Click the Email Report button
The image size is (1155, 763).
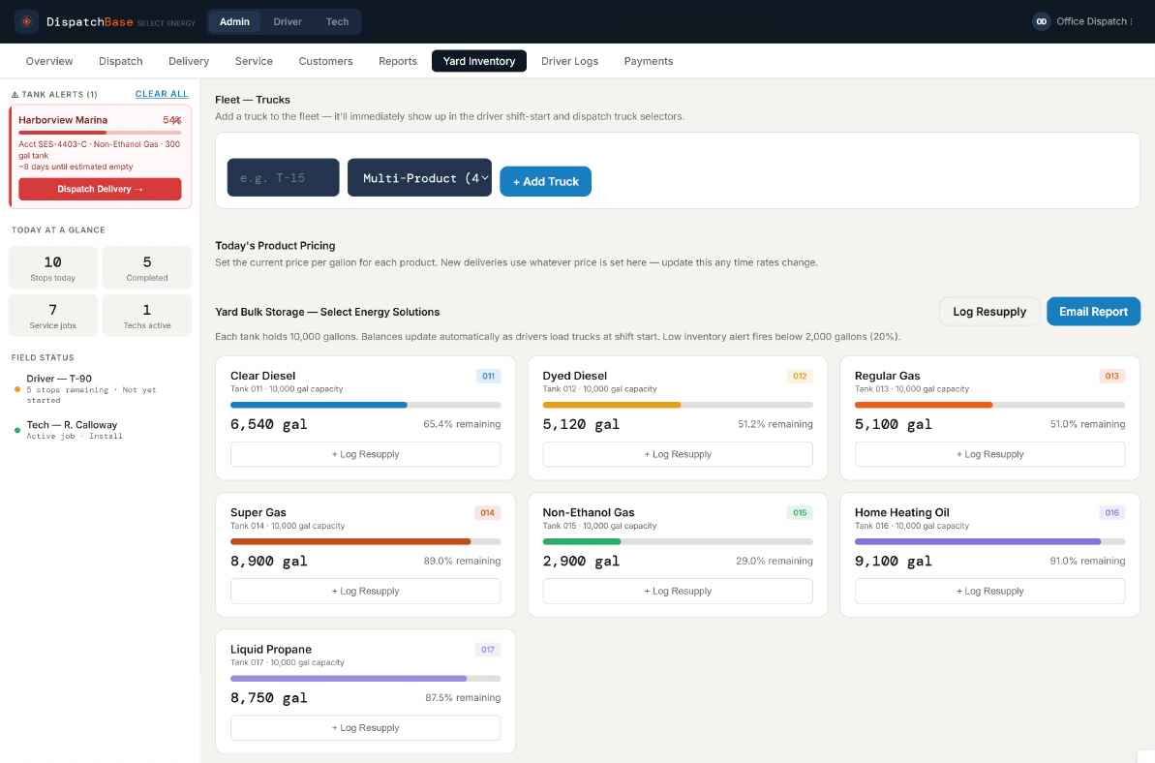tap(1093, 312)
